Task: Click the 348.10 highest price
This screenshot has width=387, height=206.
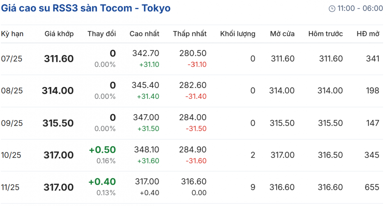Action: 146,150
